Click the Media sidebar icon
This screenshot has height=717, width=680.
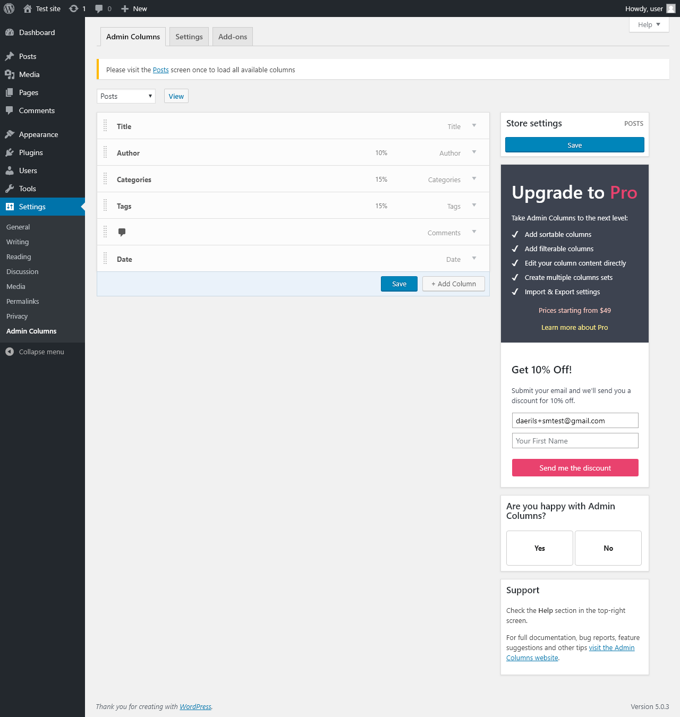[x=10, y=74]
